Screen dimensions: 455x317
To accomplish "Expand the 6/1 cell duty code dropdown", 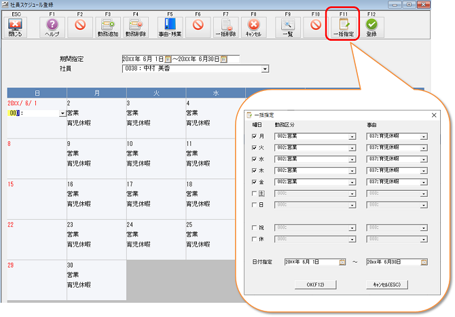I will [62, 113].
